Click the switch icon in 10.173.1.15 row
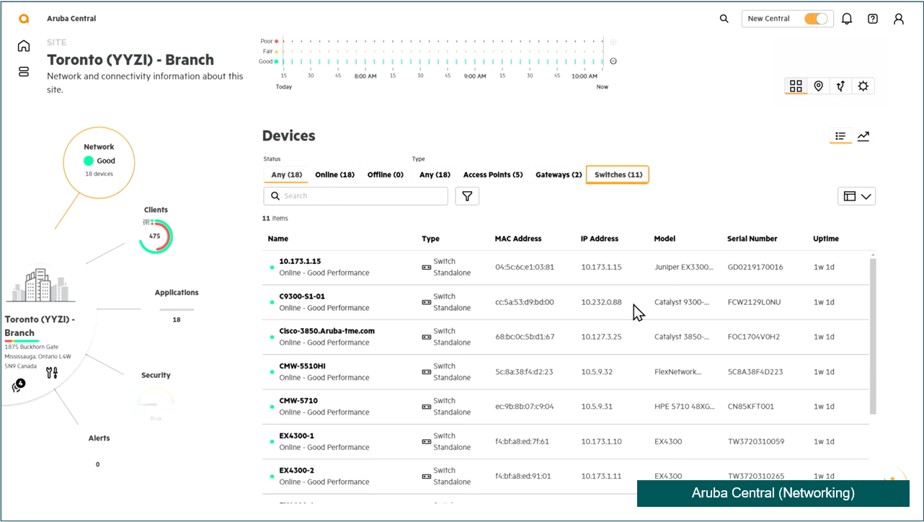Viewport: 924px width, 522px height. point(427,267)
